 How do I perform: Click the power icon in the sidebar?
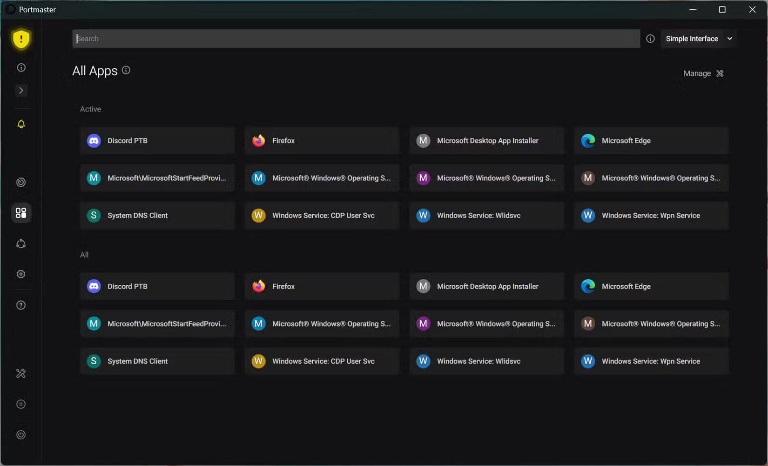point(21,435)
